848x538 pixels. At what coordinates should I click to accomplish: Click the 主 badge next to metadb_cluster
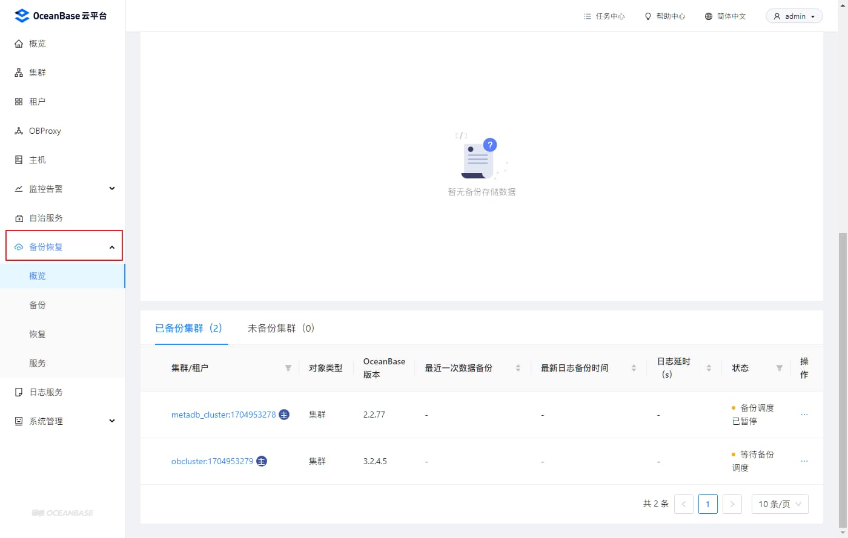point(284,415)
